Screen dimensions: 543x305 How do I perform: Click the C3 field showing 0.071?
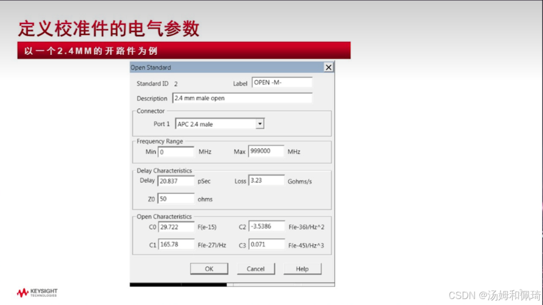coord(267,244)
